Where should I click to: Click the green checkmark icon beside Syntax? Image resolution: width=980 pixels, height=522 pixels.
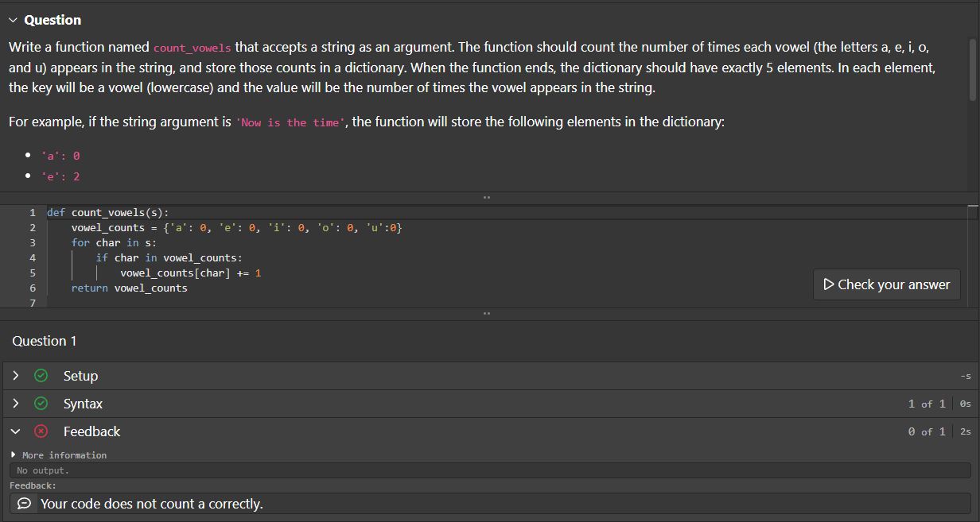41,404
